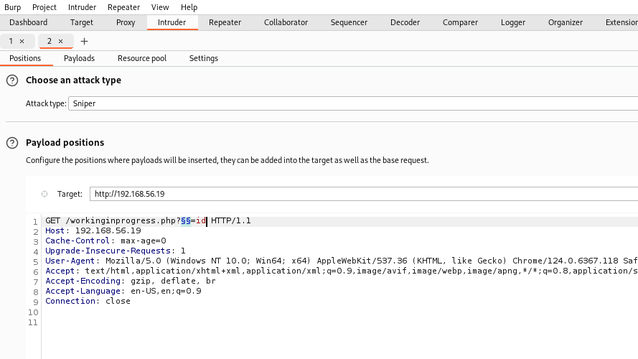Open the Repeater menu in menu bar
The image size is (638, 359).
tap(123, 7)
